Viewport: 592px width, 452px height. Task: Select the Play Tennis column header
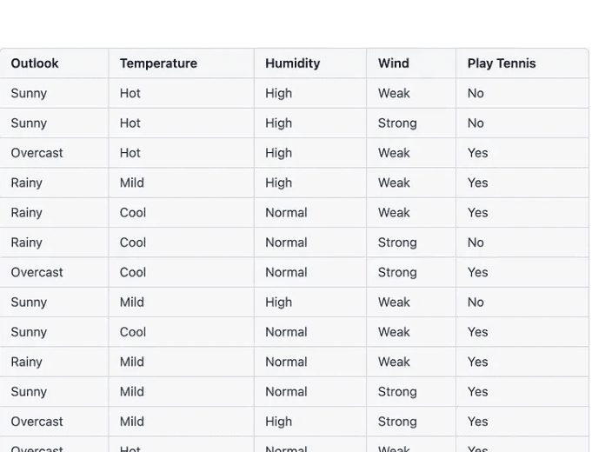click(x=502, y=63)
